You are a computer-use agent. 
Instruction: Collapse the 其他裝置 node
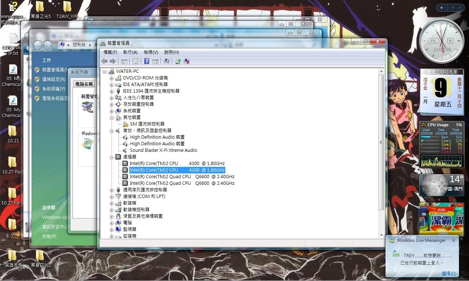pyautogui.click(x=112, y=117)
